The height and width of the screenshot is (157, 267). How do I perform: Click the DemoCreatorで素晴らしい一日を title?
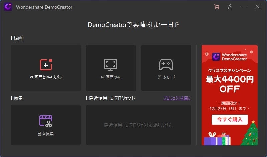click(x=133, y=25)
